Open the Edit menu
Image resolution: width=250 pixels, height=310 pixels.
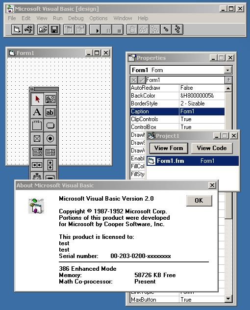pos(26,18)
